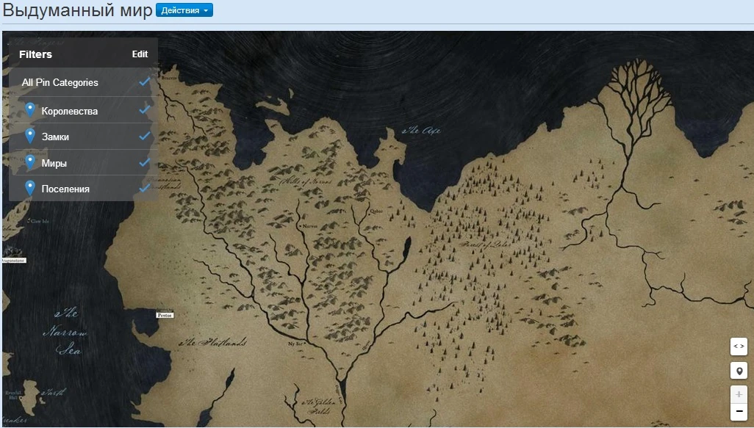Toggle the Миры filter checkmark

pos(144,162)
